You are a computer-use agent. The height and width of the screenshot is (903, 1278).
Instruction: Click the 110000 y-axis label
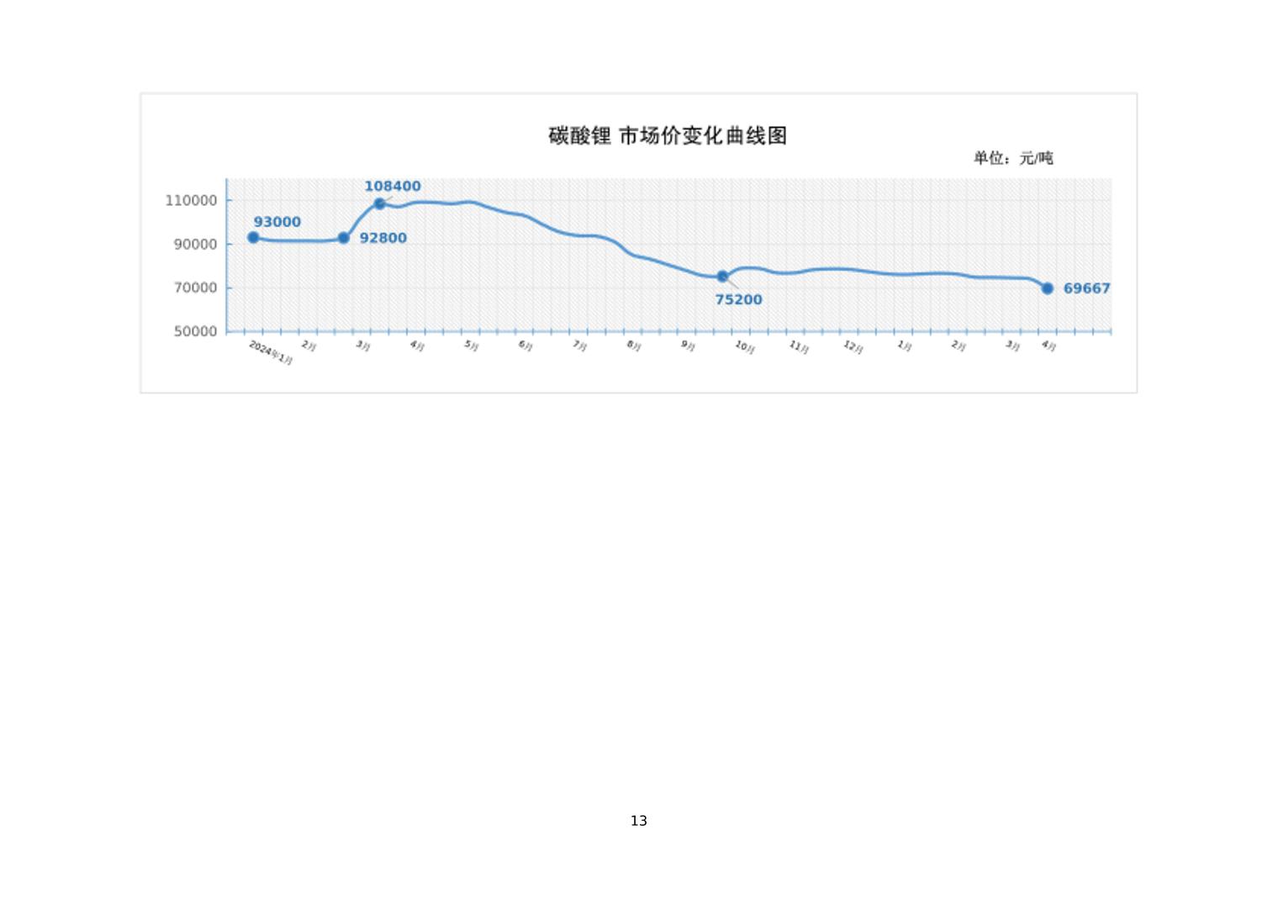click(x=191, y=201)
